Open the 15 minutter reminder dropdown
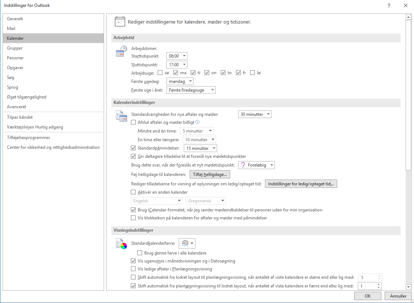Image resolution: width=414 pixels, height=303 pixels. pos(200,148)
